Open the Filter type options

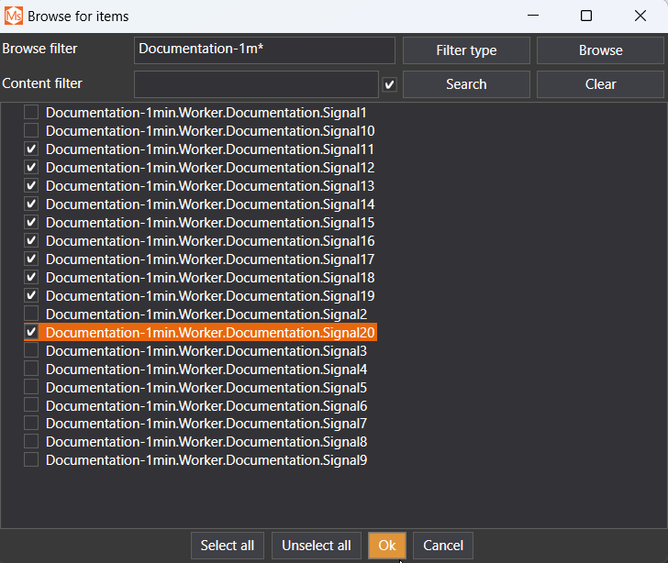(x=466, y=50)
